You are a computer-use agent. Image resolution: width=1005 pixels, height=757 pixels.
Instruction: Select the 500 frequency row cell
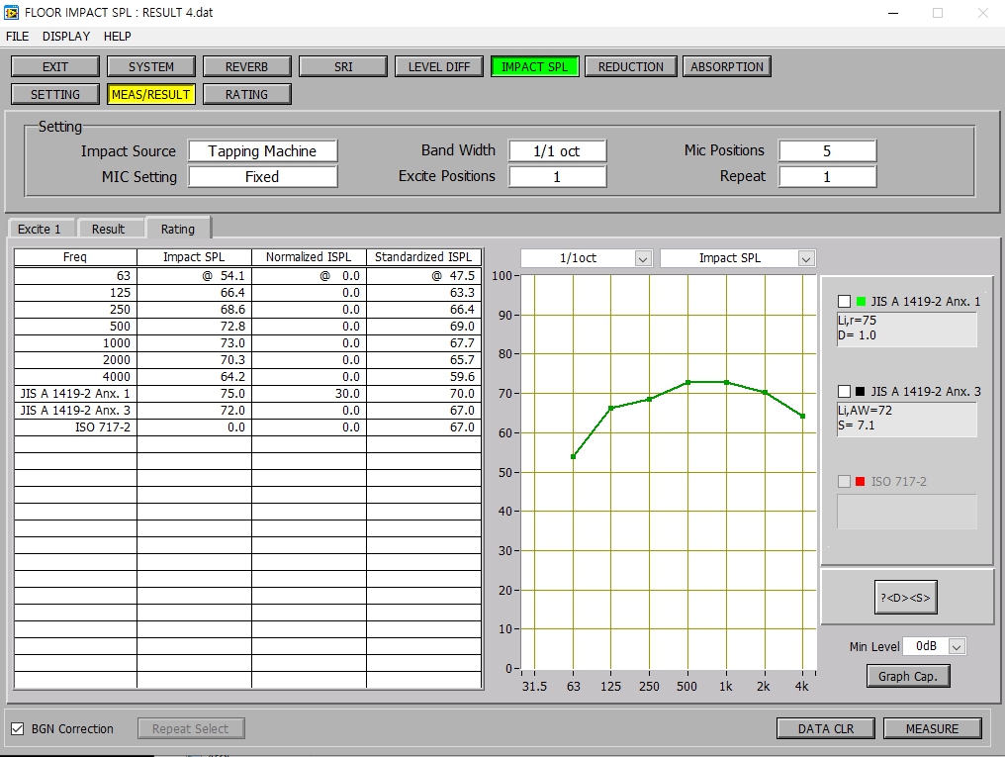(x=75, y=327)
